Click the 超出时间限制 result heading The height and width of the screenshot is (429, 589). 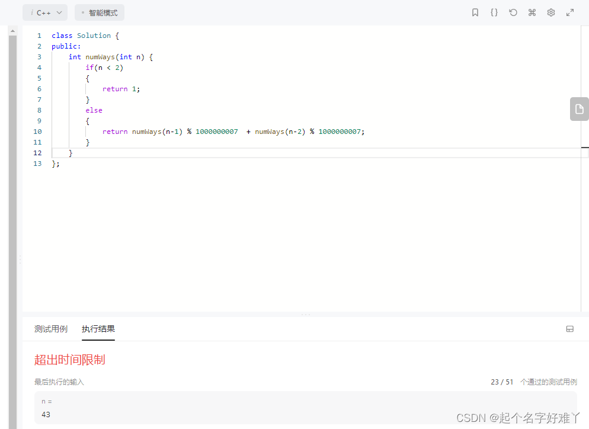[x=69, y=360]
